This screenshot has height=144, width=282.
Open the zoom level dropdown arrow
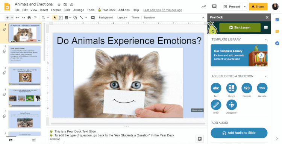tap(48, 18)
